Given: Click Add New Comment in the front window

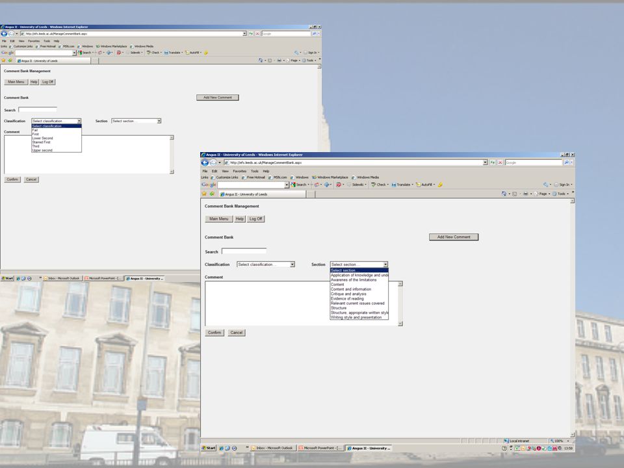Looking at the screenshot, I should pos(454,237).
